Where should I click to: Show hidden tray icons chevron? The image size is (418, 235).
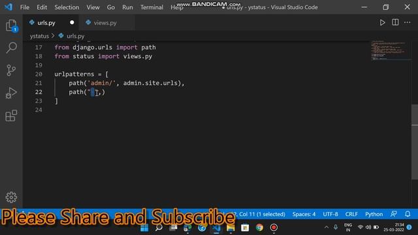(x=327, y=227)
